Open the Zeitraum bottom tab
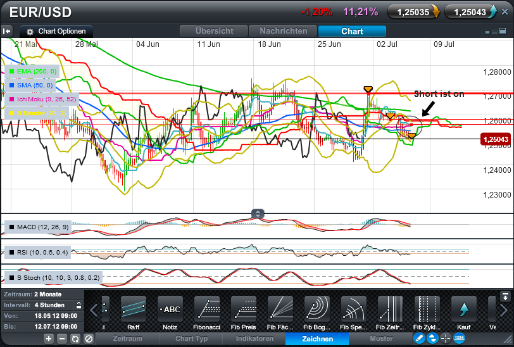Screen dimensions: 514x347 tap(127, 339)
